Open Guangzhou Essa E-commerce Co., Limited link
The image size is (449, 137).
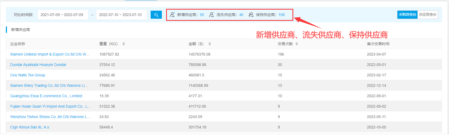pyautogui.click(x=46, y=96)
